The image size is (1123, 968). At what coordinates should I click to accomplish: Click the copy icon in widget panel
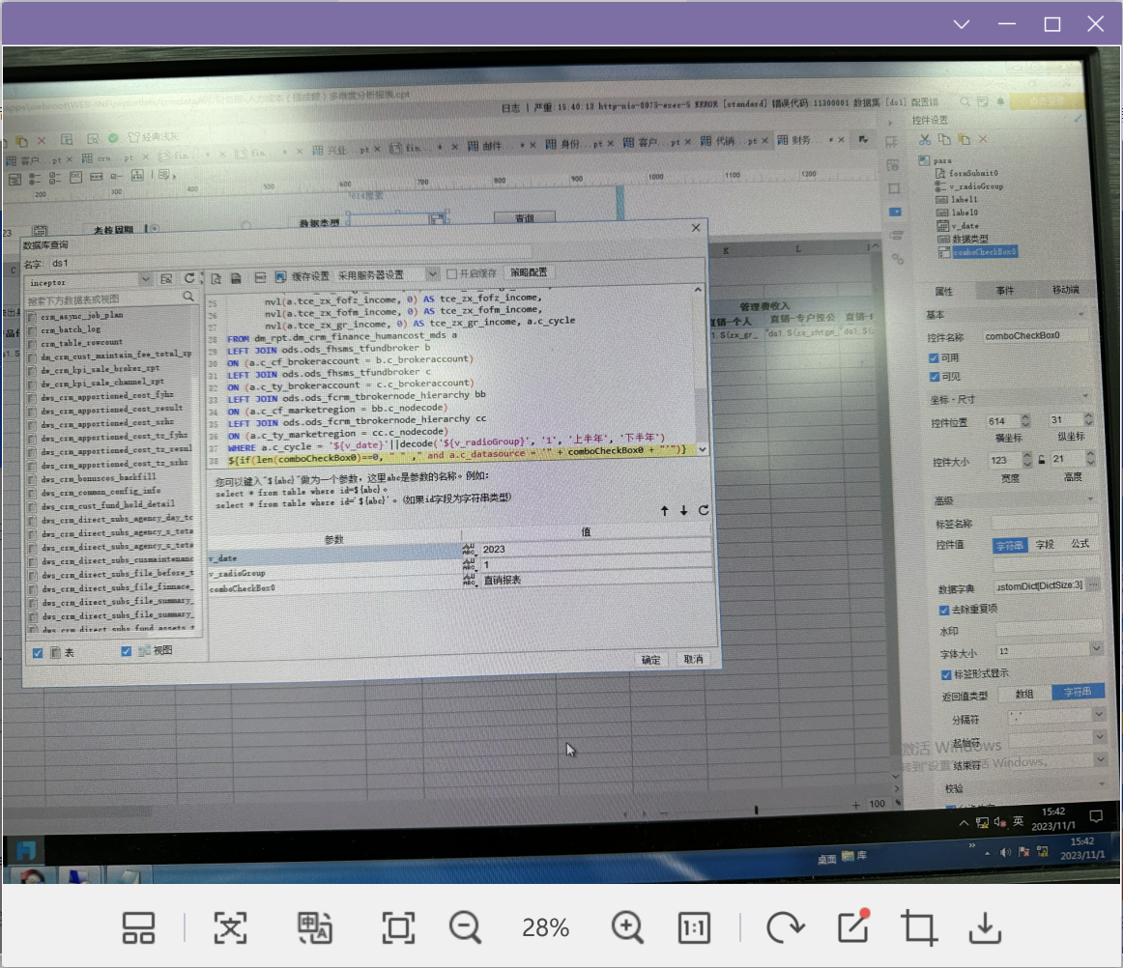944,139
